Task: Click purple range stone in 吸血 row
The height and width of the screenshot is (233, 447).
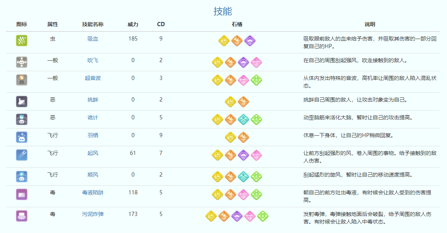Action: pos(250,41)
